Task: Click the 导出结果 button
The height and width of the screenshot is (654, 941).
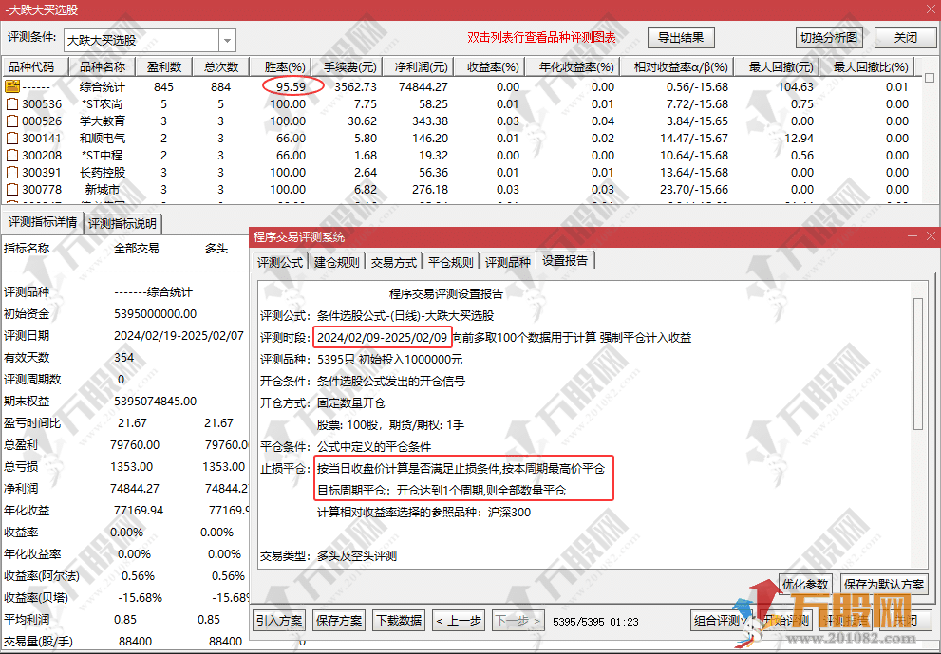Action: (x=681, y=37)
